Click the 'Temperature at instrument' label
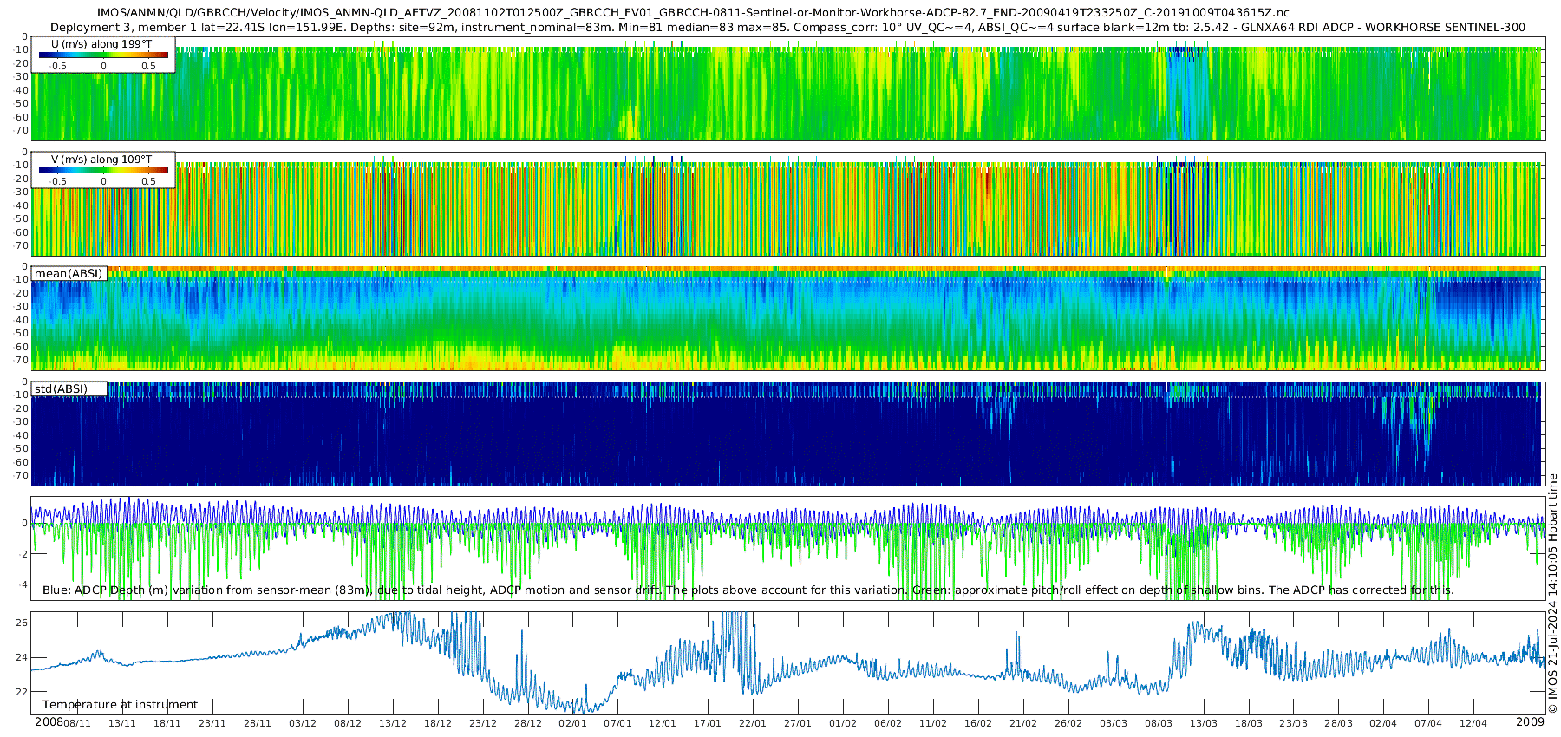Image resolution: width=1561 pixels, height=737 pixels. [120, 704]
